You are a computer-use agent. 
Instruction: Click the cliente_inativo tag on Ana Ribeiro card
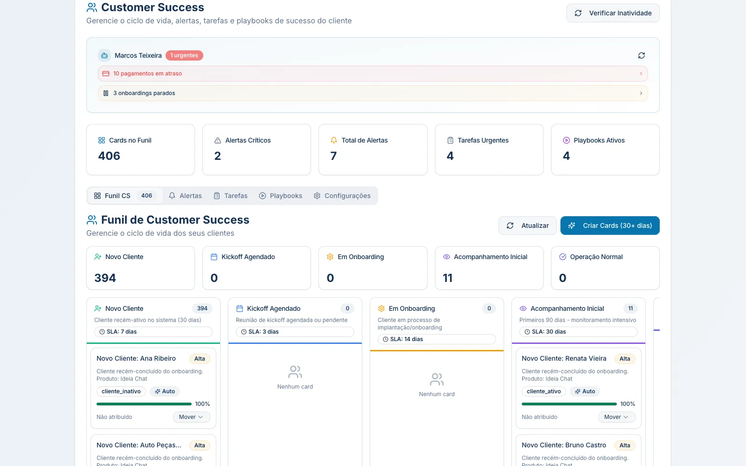click(121, 391)
